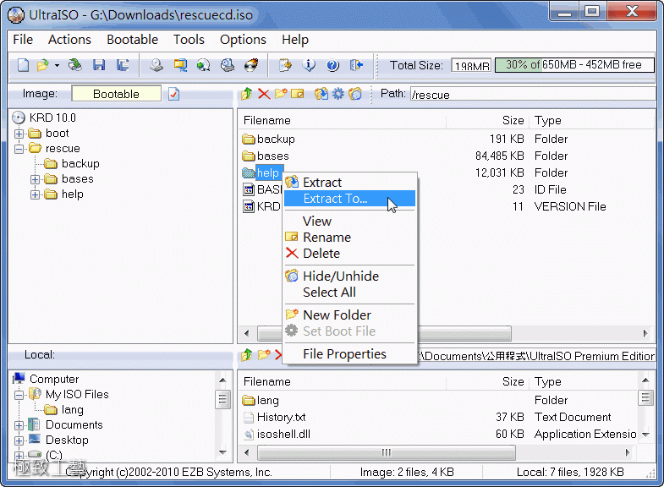Expand Documents in the Local tree
The height and width of the screenshot is (487, 664).
[x=19, y=425]
